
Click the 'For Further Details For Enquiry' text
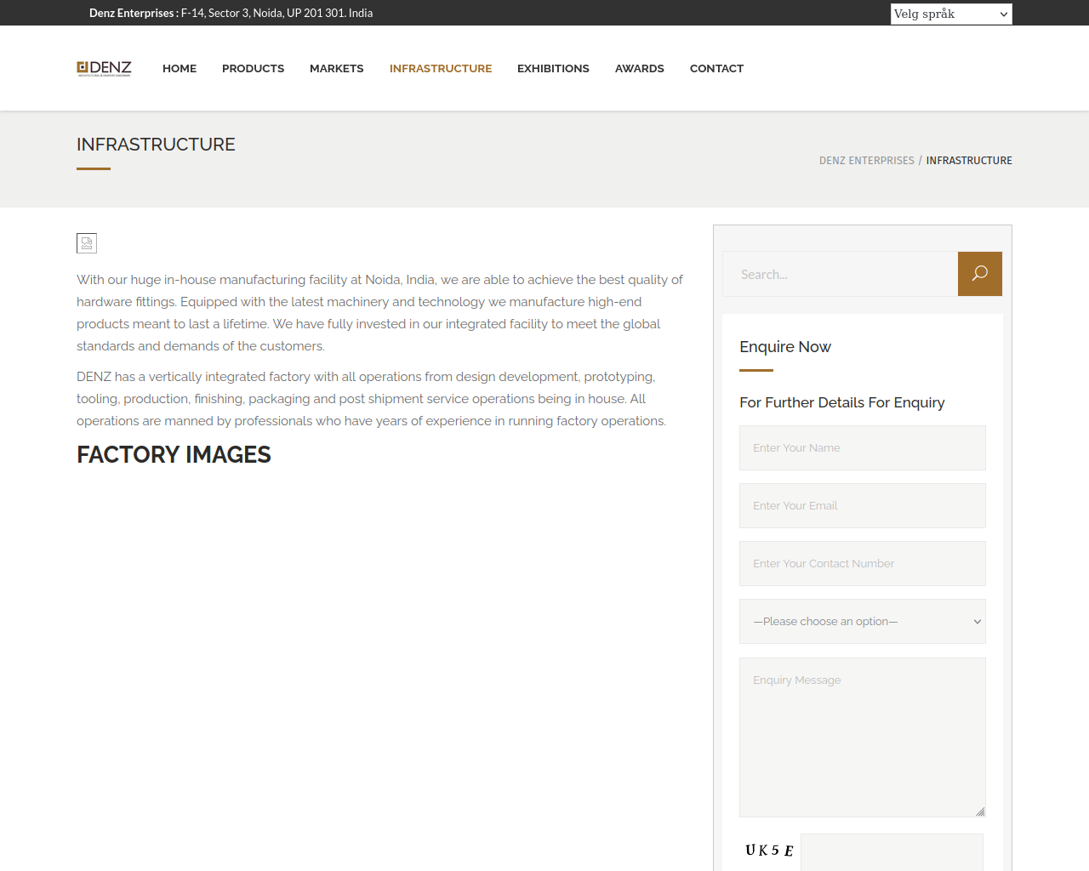point(842,402)
